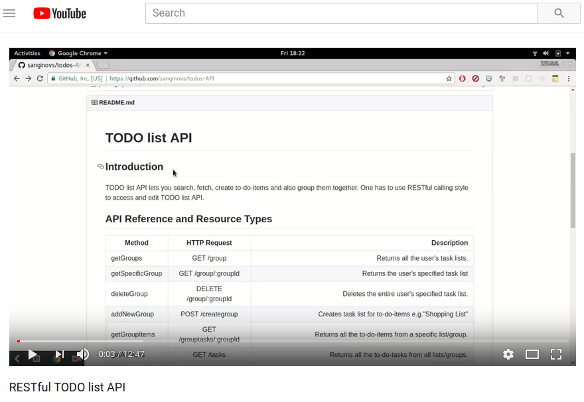Open video settings gear
This screenshot has height=402, width=584.
(x=508, y=354)
